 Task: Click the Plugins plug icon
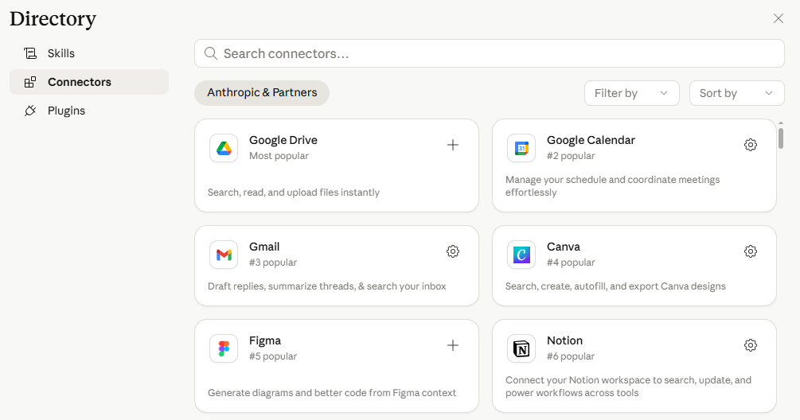(30, 111)
